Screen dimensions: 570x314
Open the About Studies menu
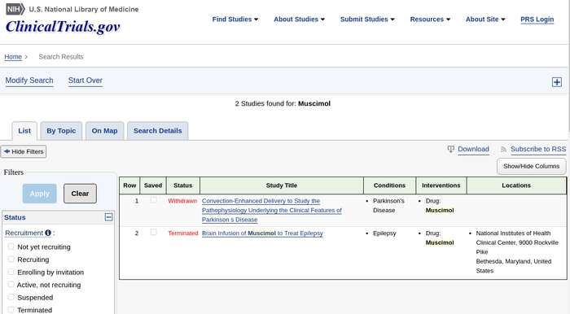(299, 20)
